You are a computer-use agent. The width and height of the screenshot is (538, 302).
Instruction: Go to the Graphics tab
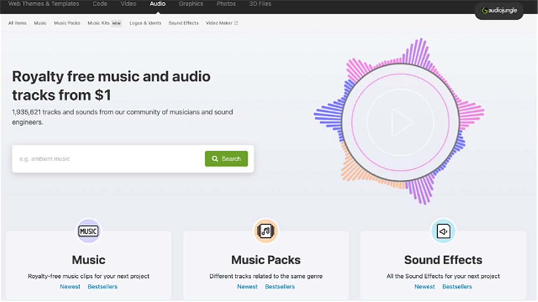click(191, 4)
